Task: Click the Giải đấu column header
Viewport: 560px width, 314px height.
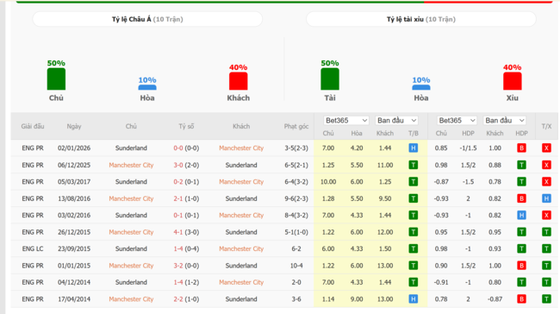Action: pyautogui.click(x=33, y=126)
